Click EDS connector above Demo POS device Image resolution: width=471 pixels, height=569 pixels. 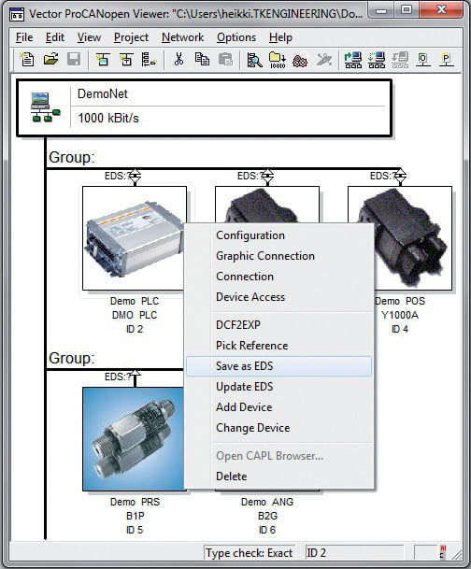[x=400, y=177]
